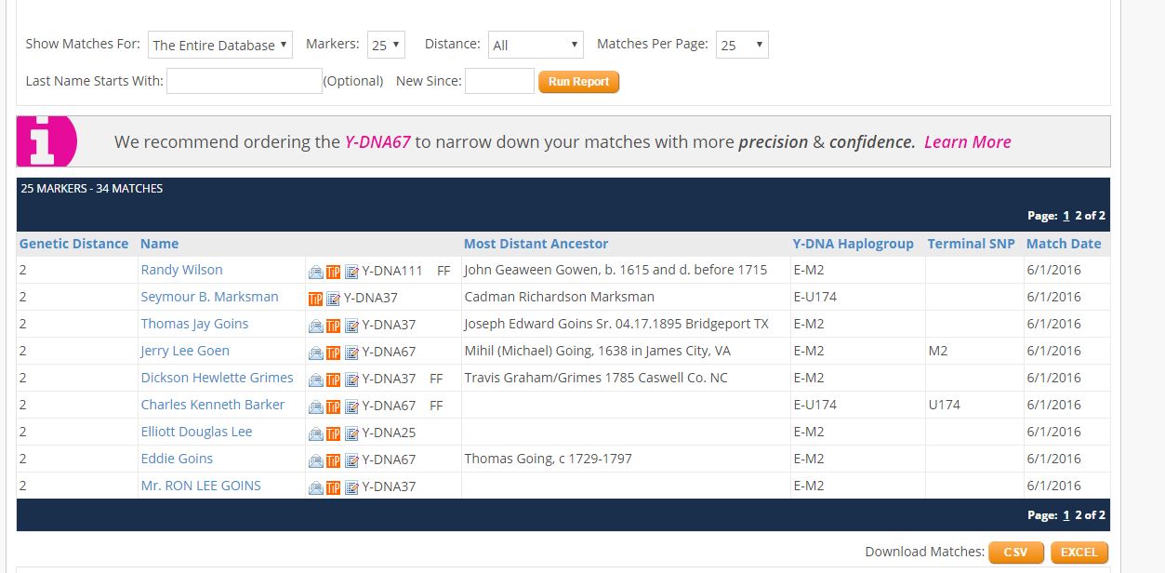Expand the Markers dropdown
The image size is (1165, 573).
click(x=386, y=45)
